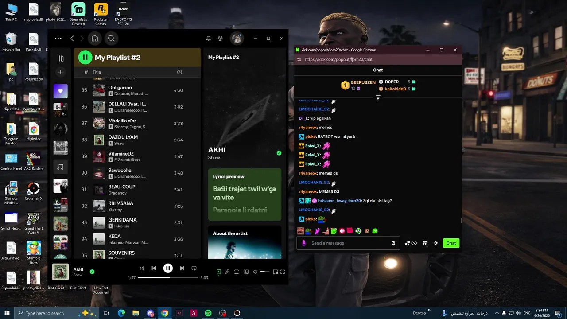This screenshot has width=567, height=319.
Task: Open the Spotify profile avatar menu
Action: 237,39
